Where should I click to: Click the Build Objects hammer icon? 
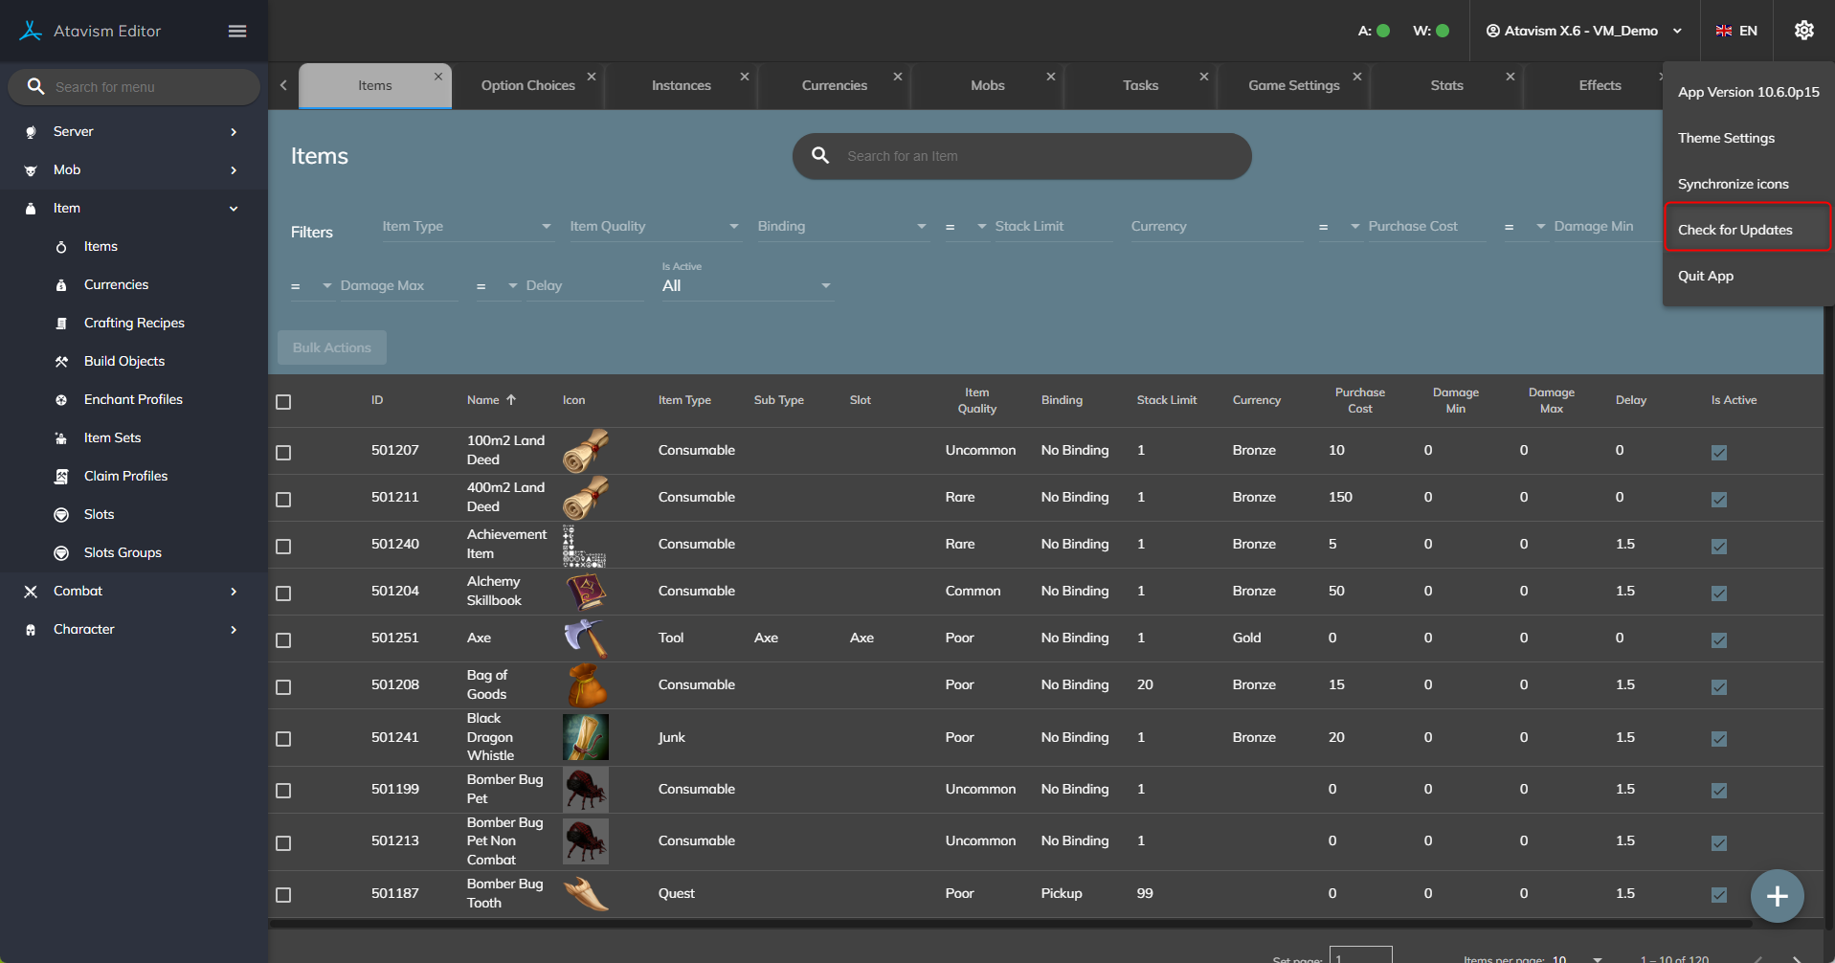coord(61,362)
